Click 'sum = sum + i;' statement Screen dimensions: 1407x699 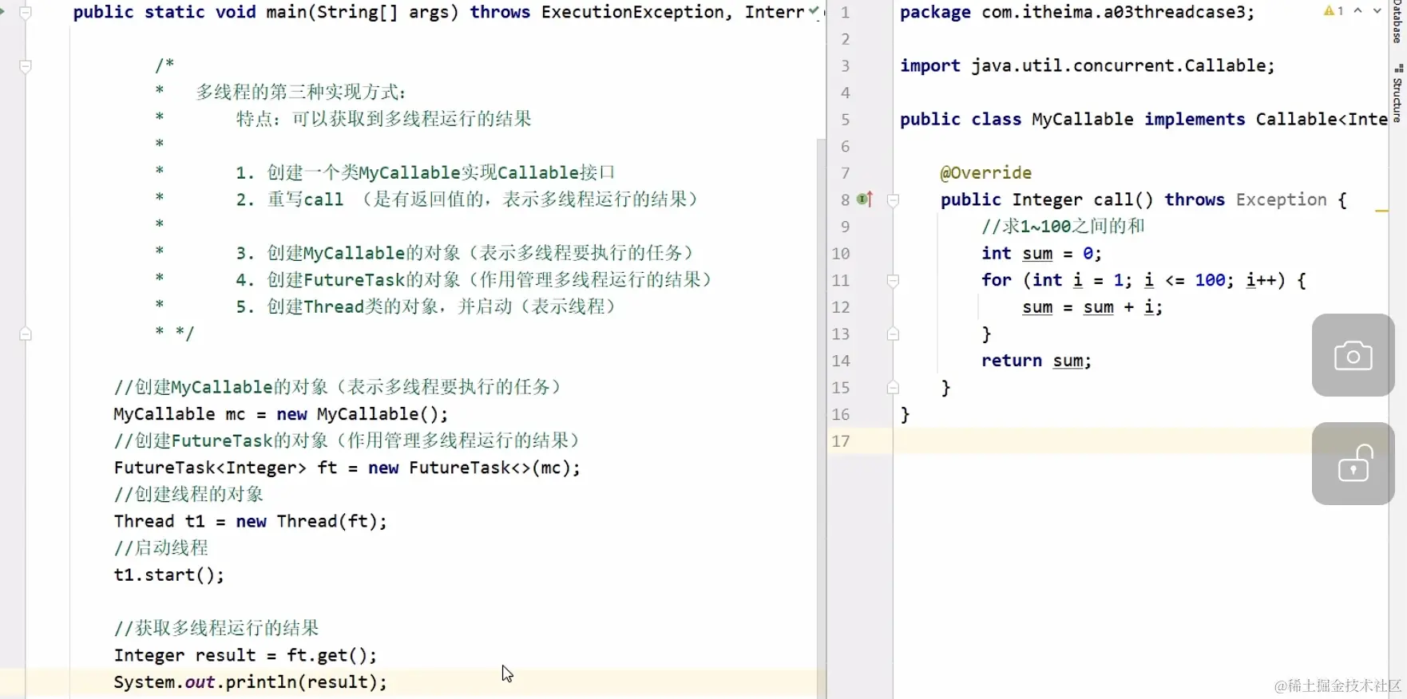click(1092, 307)
